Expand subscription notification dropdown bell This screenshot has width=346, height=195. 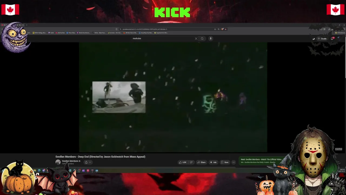coord(88,162)
